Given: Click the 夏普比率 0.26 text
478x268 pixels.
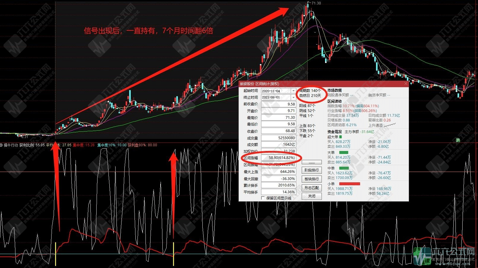Looking at the screenshot, I should point(380,120).
